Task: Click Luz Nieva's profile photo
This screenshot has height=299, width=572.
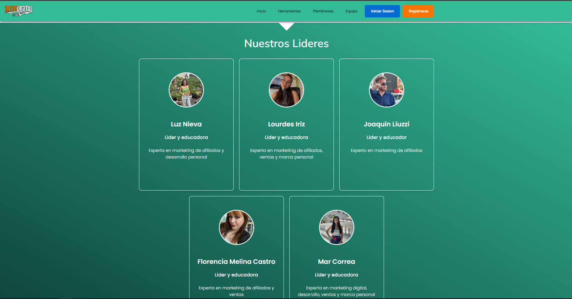Action: pyautogui.click(x=186, y=90)
